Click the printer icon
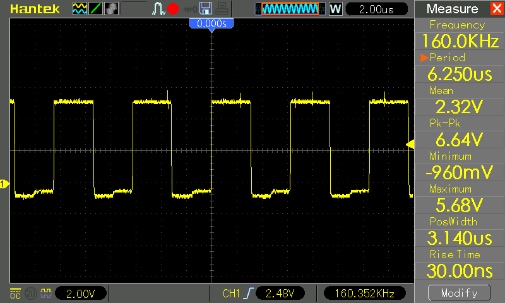Screen dimensions: 505x303 point(222,9)
